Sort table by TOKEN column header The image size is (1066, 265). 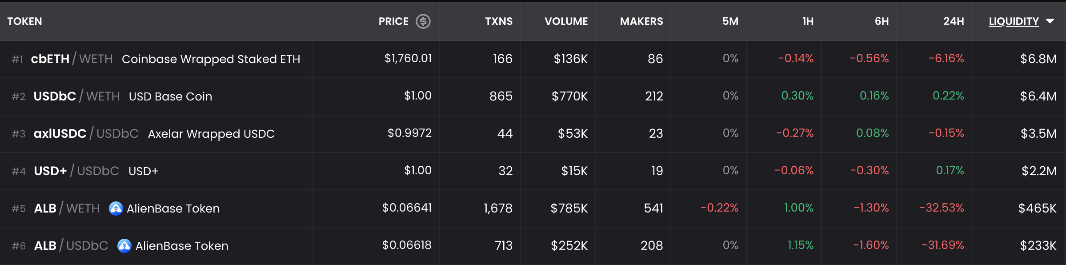[24, 21]
